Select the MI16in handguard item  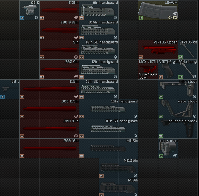click(x=109, y=148)
